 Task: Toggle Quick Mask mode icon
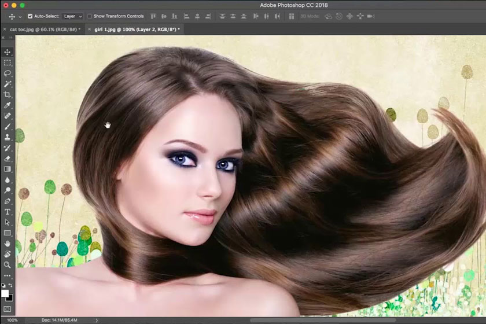[x=8, y=309]
